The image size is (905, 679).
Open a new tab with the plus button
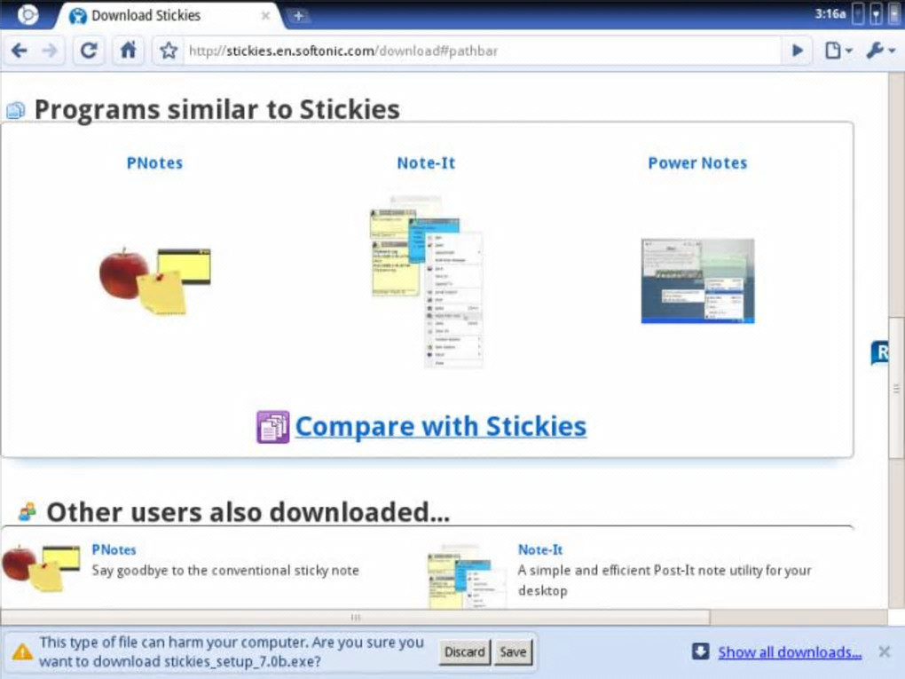coord(298,16)
